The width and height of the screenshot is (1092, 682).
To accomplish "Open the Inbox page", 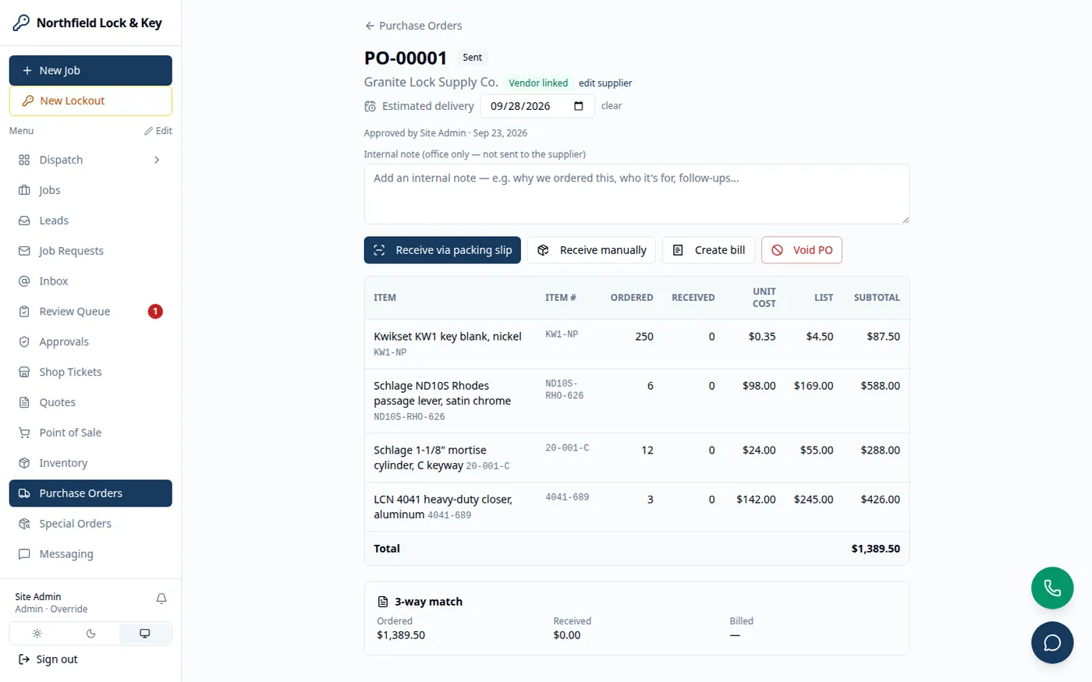I will [x=90, y=281].
